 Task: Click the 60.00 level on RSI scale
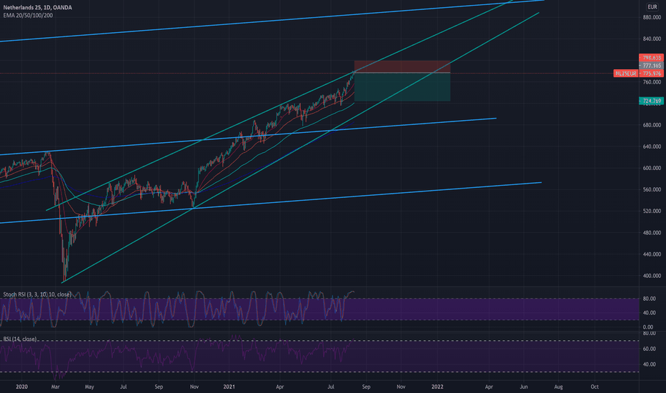pos(648,349)
